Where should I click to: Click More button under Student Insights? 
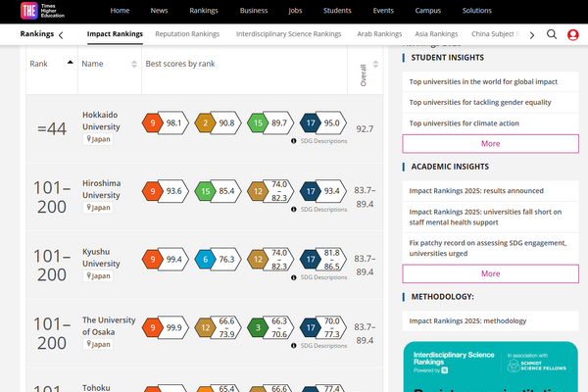click(491, 144)
